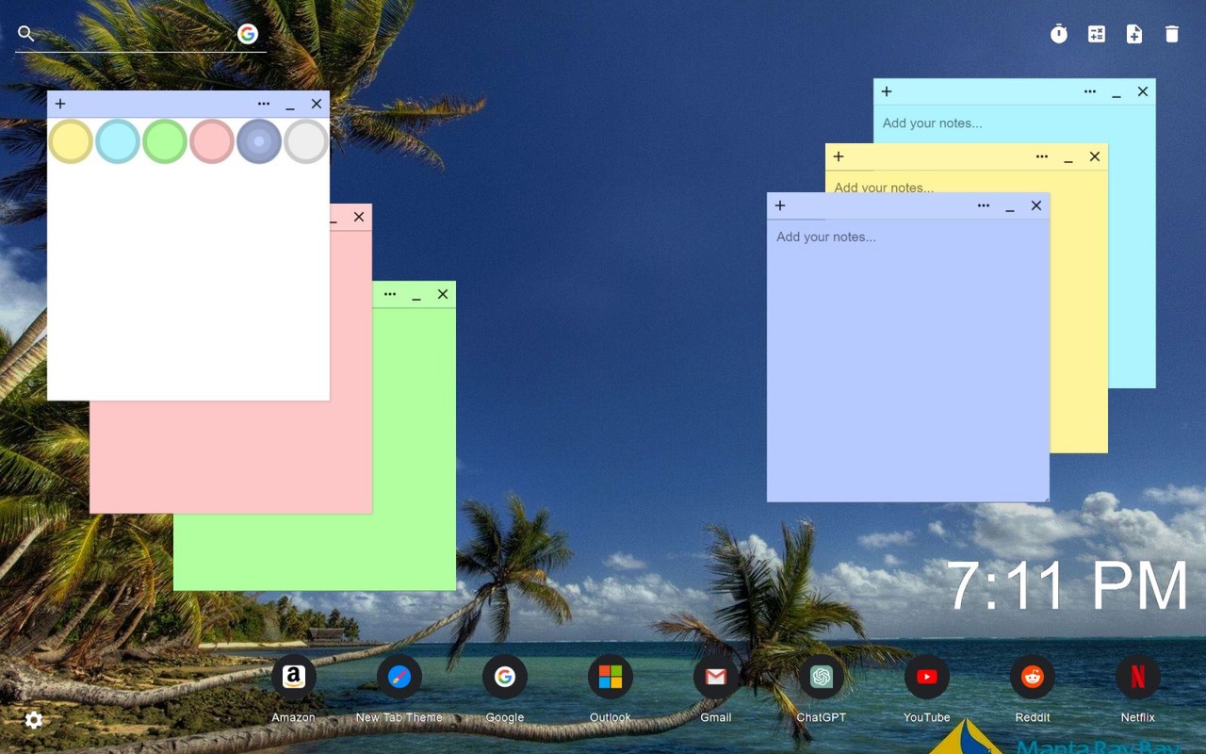The width and height of the screenshot is (1206, 754).
Task: Close the green sticky note
Action: tap(443, 294)
